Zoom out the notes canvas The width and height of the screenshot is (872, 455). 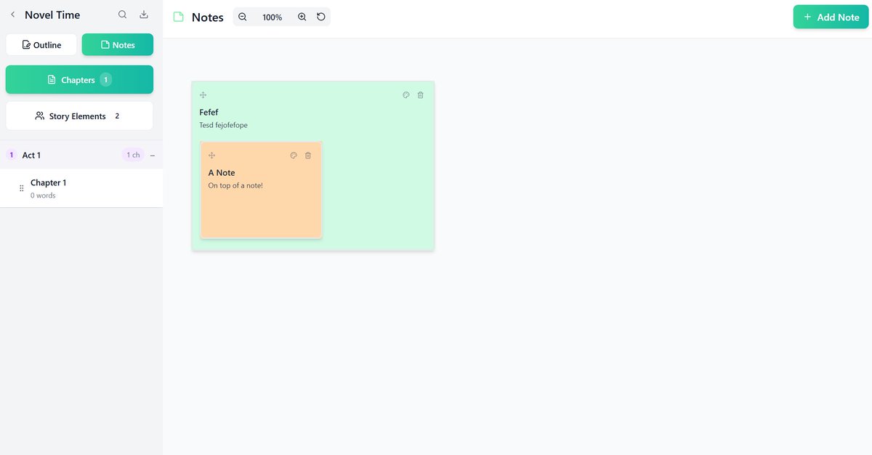click(x=243, y=17)
